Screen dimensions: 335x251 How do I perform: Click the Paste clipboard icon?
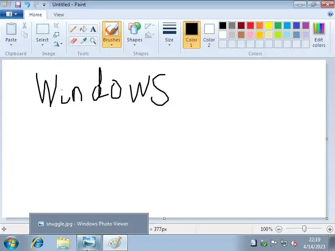[11, 29]
